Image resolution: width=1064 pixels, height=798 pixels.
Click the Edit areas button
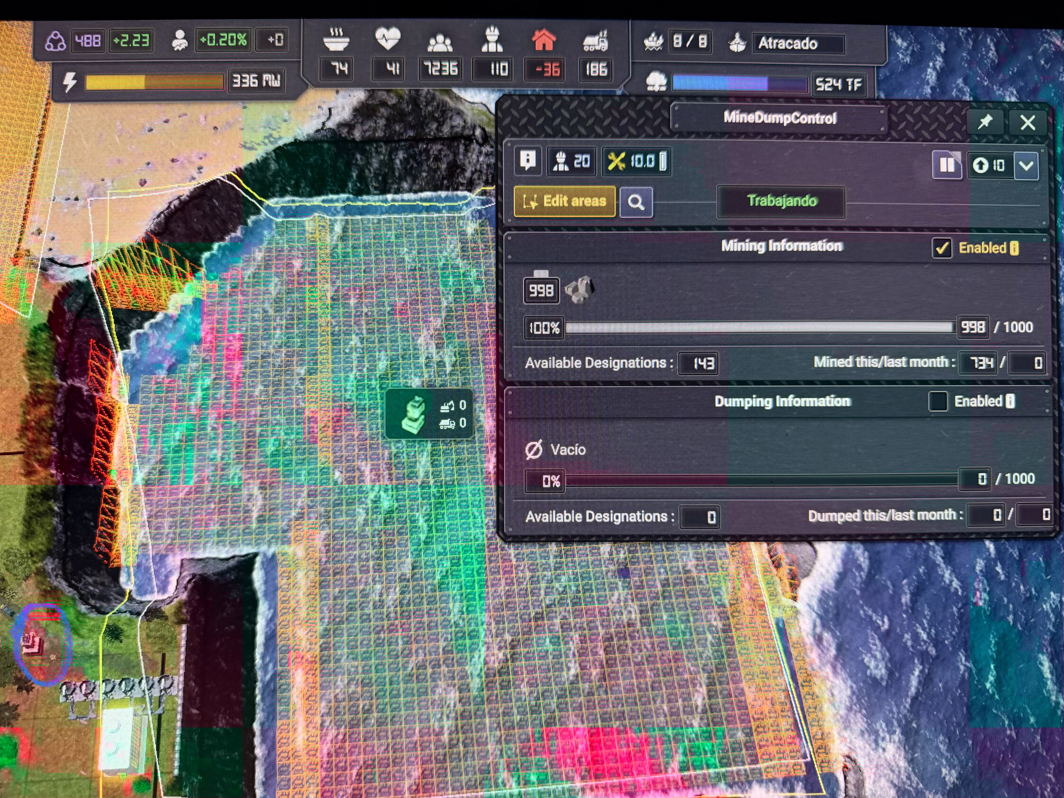point(565,201)
